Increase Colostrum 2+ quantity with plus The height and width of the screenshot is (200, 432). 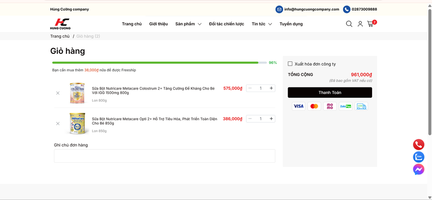coord(271,88)
